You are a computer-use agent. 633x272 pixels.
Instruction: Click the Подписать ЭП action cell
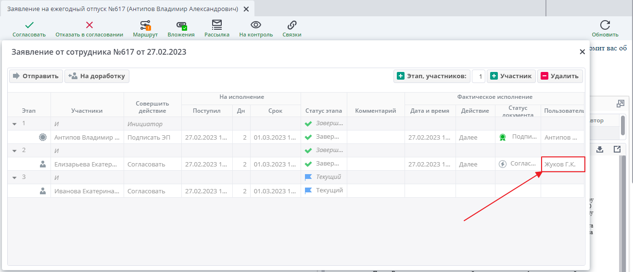152,137
